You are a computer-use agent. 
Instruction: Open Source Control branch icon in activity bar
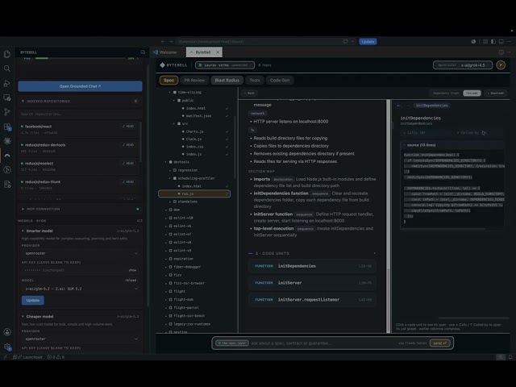(7, 112)
